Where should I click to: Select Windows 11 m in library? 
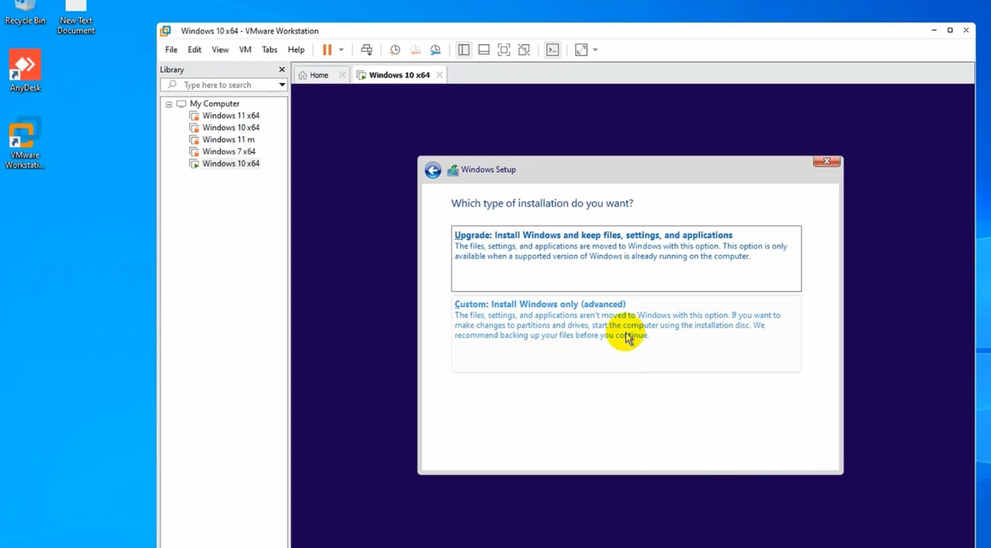pyautogui.click(x=228, y=139)
